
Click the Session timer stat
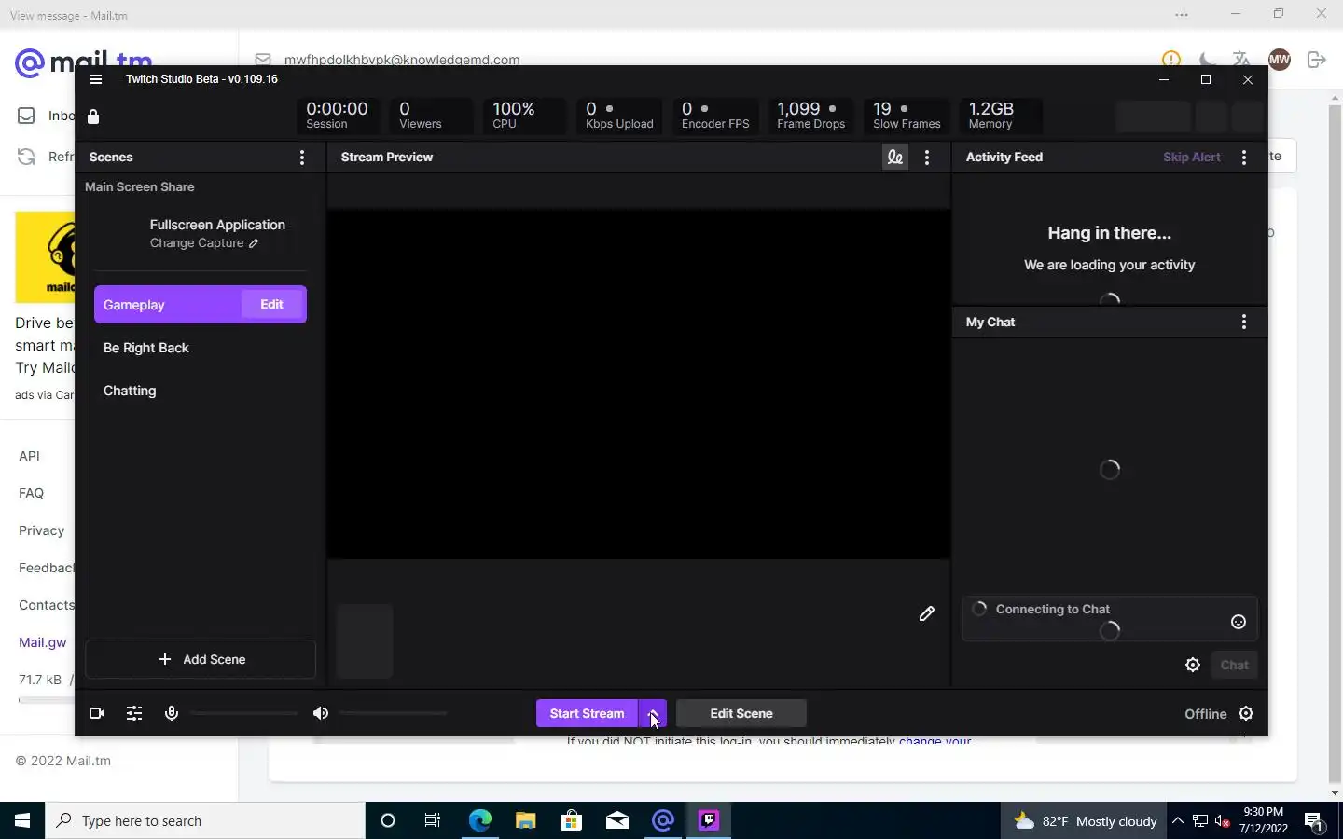click(x=337, y=116)
